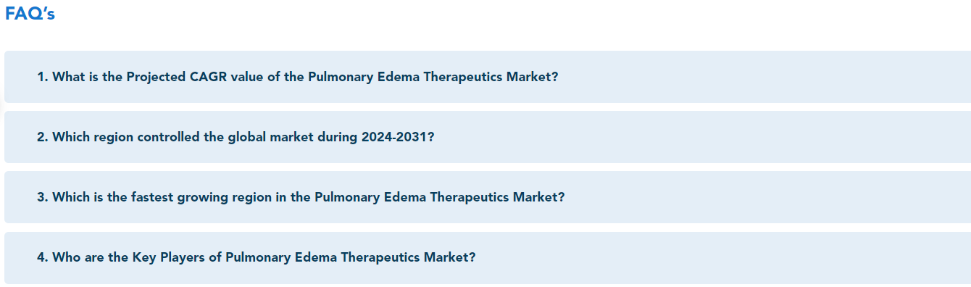Expand the Key Players question
This screenshot has width=971, height=287.
pyautogui.click(x=487, y=258)
